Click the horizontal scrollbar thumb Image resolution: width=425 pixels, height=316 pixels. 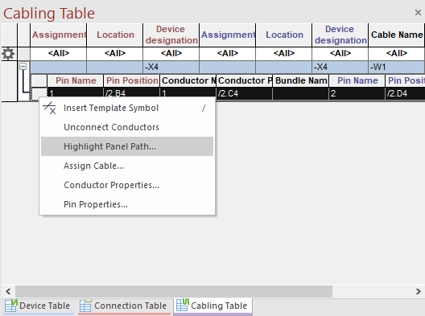pyautogui.click(x=174, y=291)
